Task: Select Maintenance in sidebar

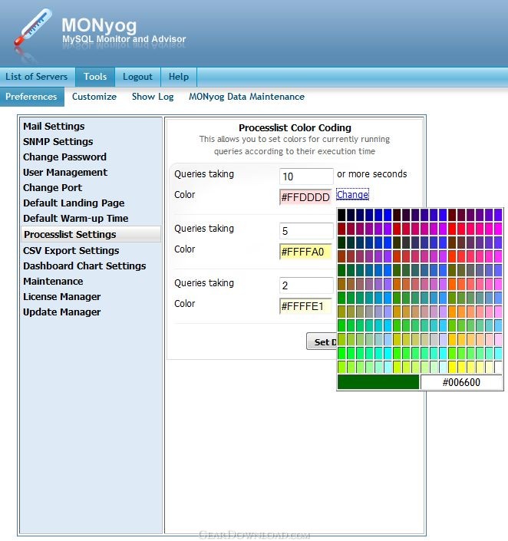Action: tap(53, 281)
